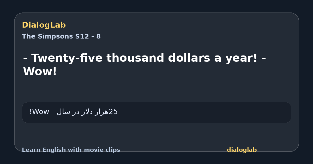The height and width of the screenshot is (164, 313).
Task: Click the DialogLab logo title
Action: tap(44, 25)
